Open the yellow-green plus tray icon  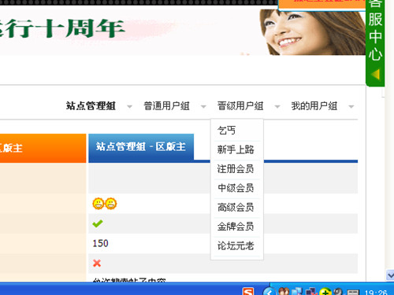(x=325, y=291)
